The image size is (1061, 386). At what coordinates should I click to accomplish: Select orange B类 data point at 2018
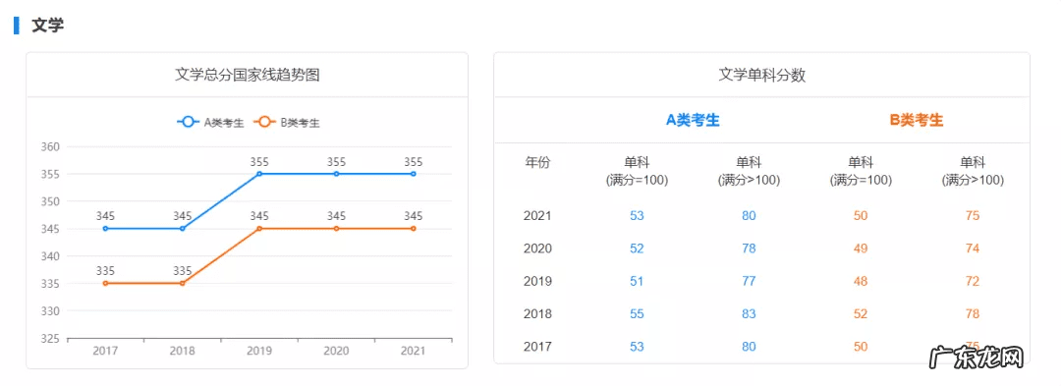pos(182,283)
